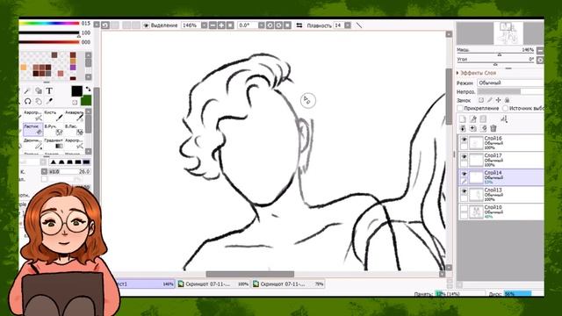Enable the Прикрепление clipping checkbox

tap(460, 108)
